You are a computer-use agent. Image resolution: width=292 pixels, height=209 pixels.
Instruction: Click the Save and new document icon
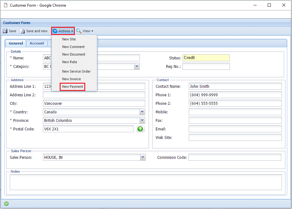(22, 31)
